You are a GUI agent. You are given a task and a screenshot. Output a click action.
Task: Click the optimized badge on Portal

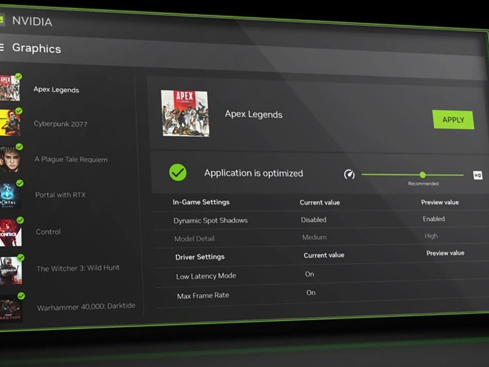click(20, 183)
